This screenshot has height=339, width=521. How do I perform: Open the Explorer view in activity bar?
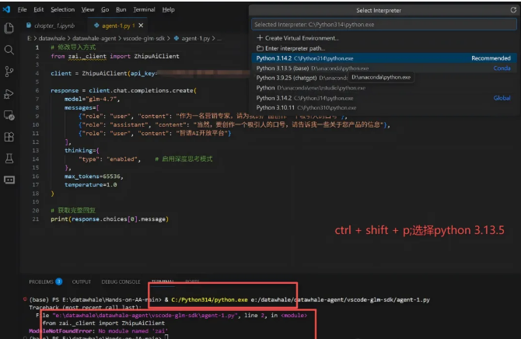(x=9, y=28)
